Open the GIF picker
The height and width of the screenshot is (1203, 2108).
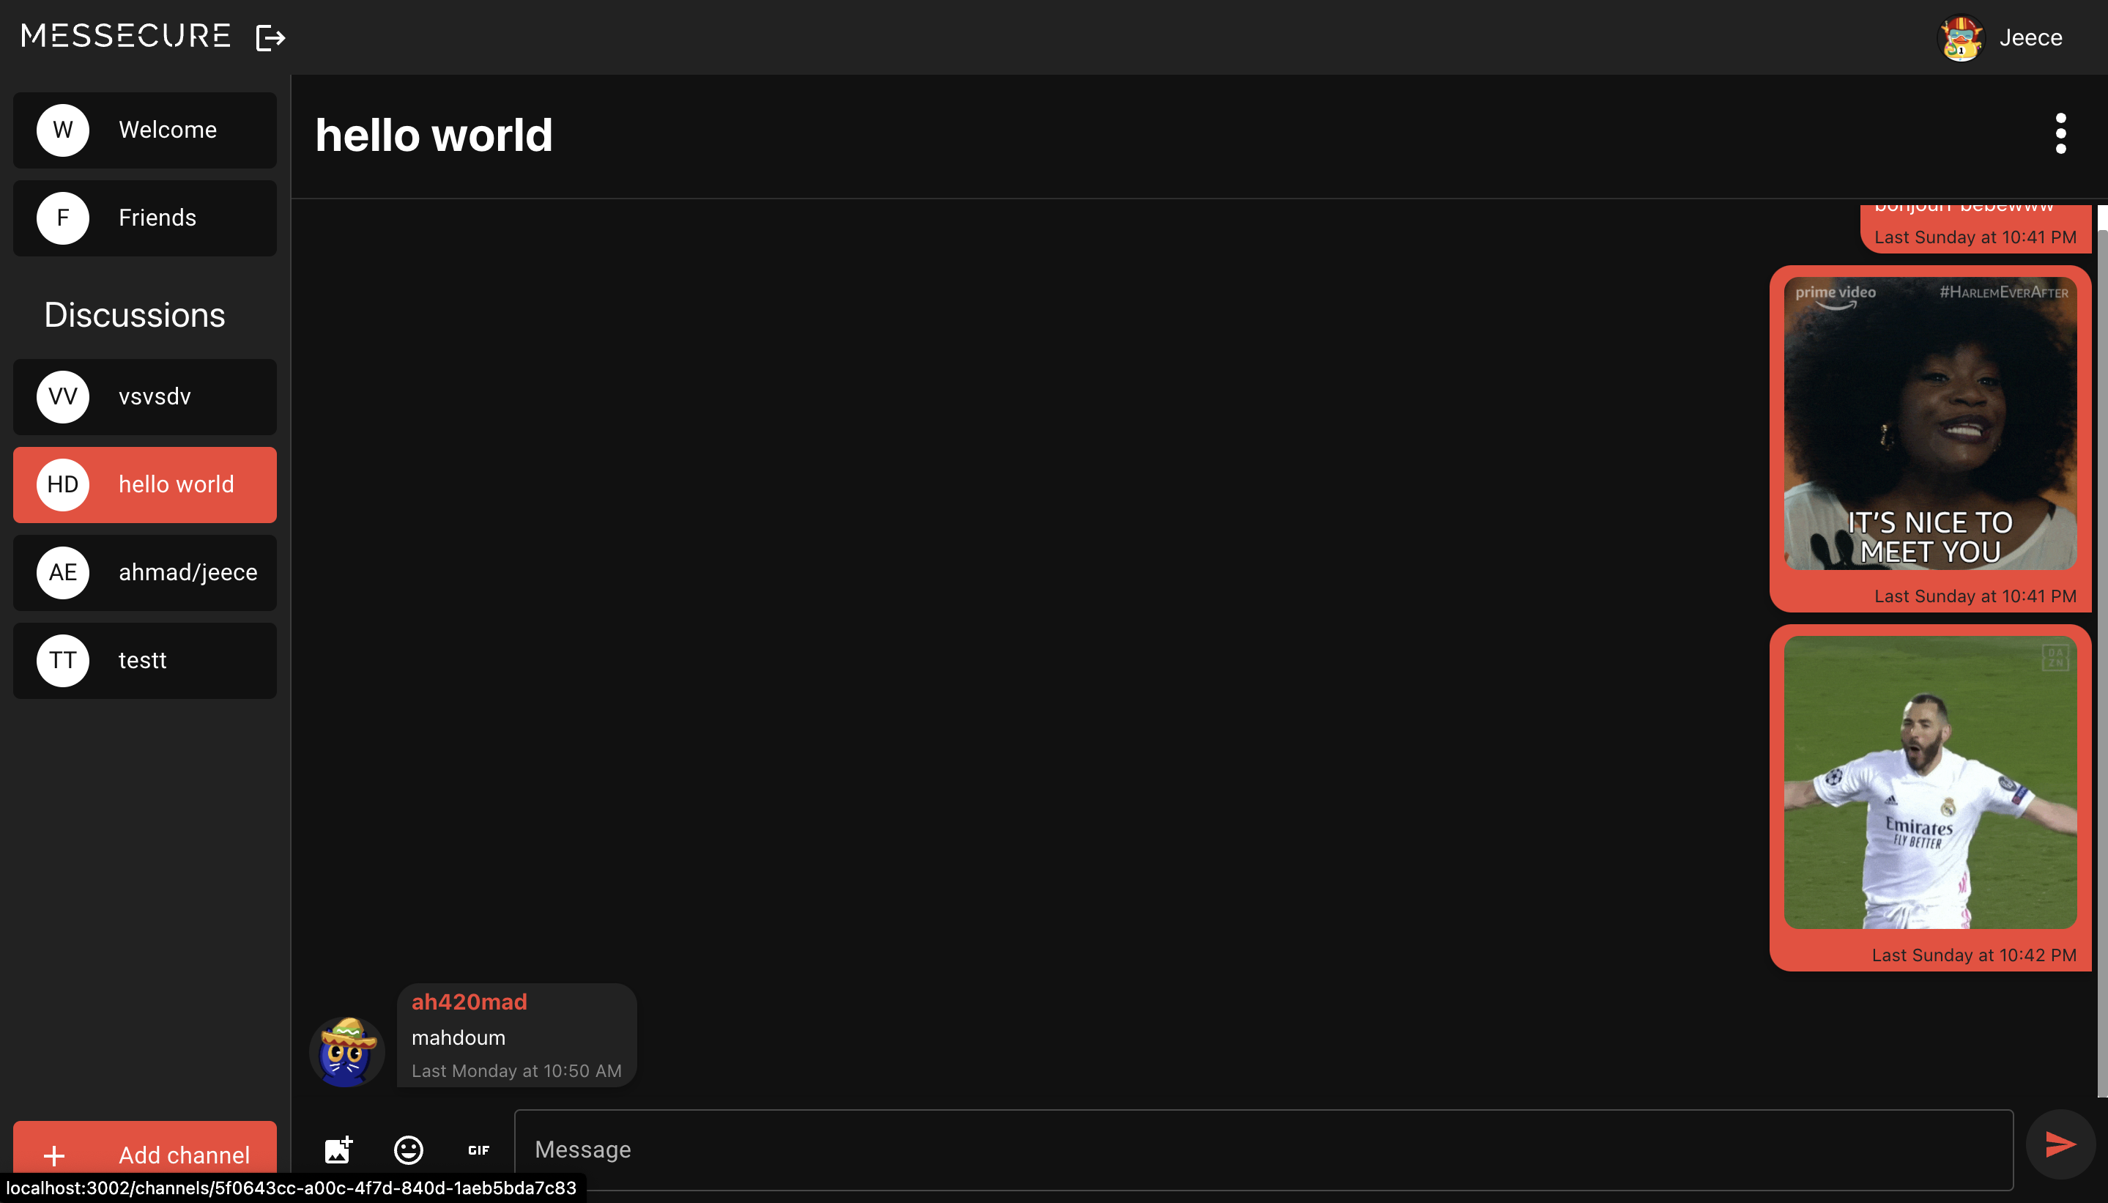(478, 1150)
